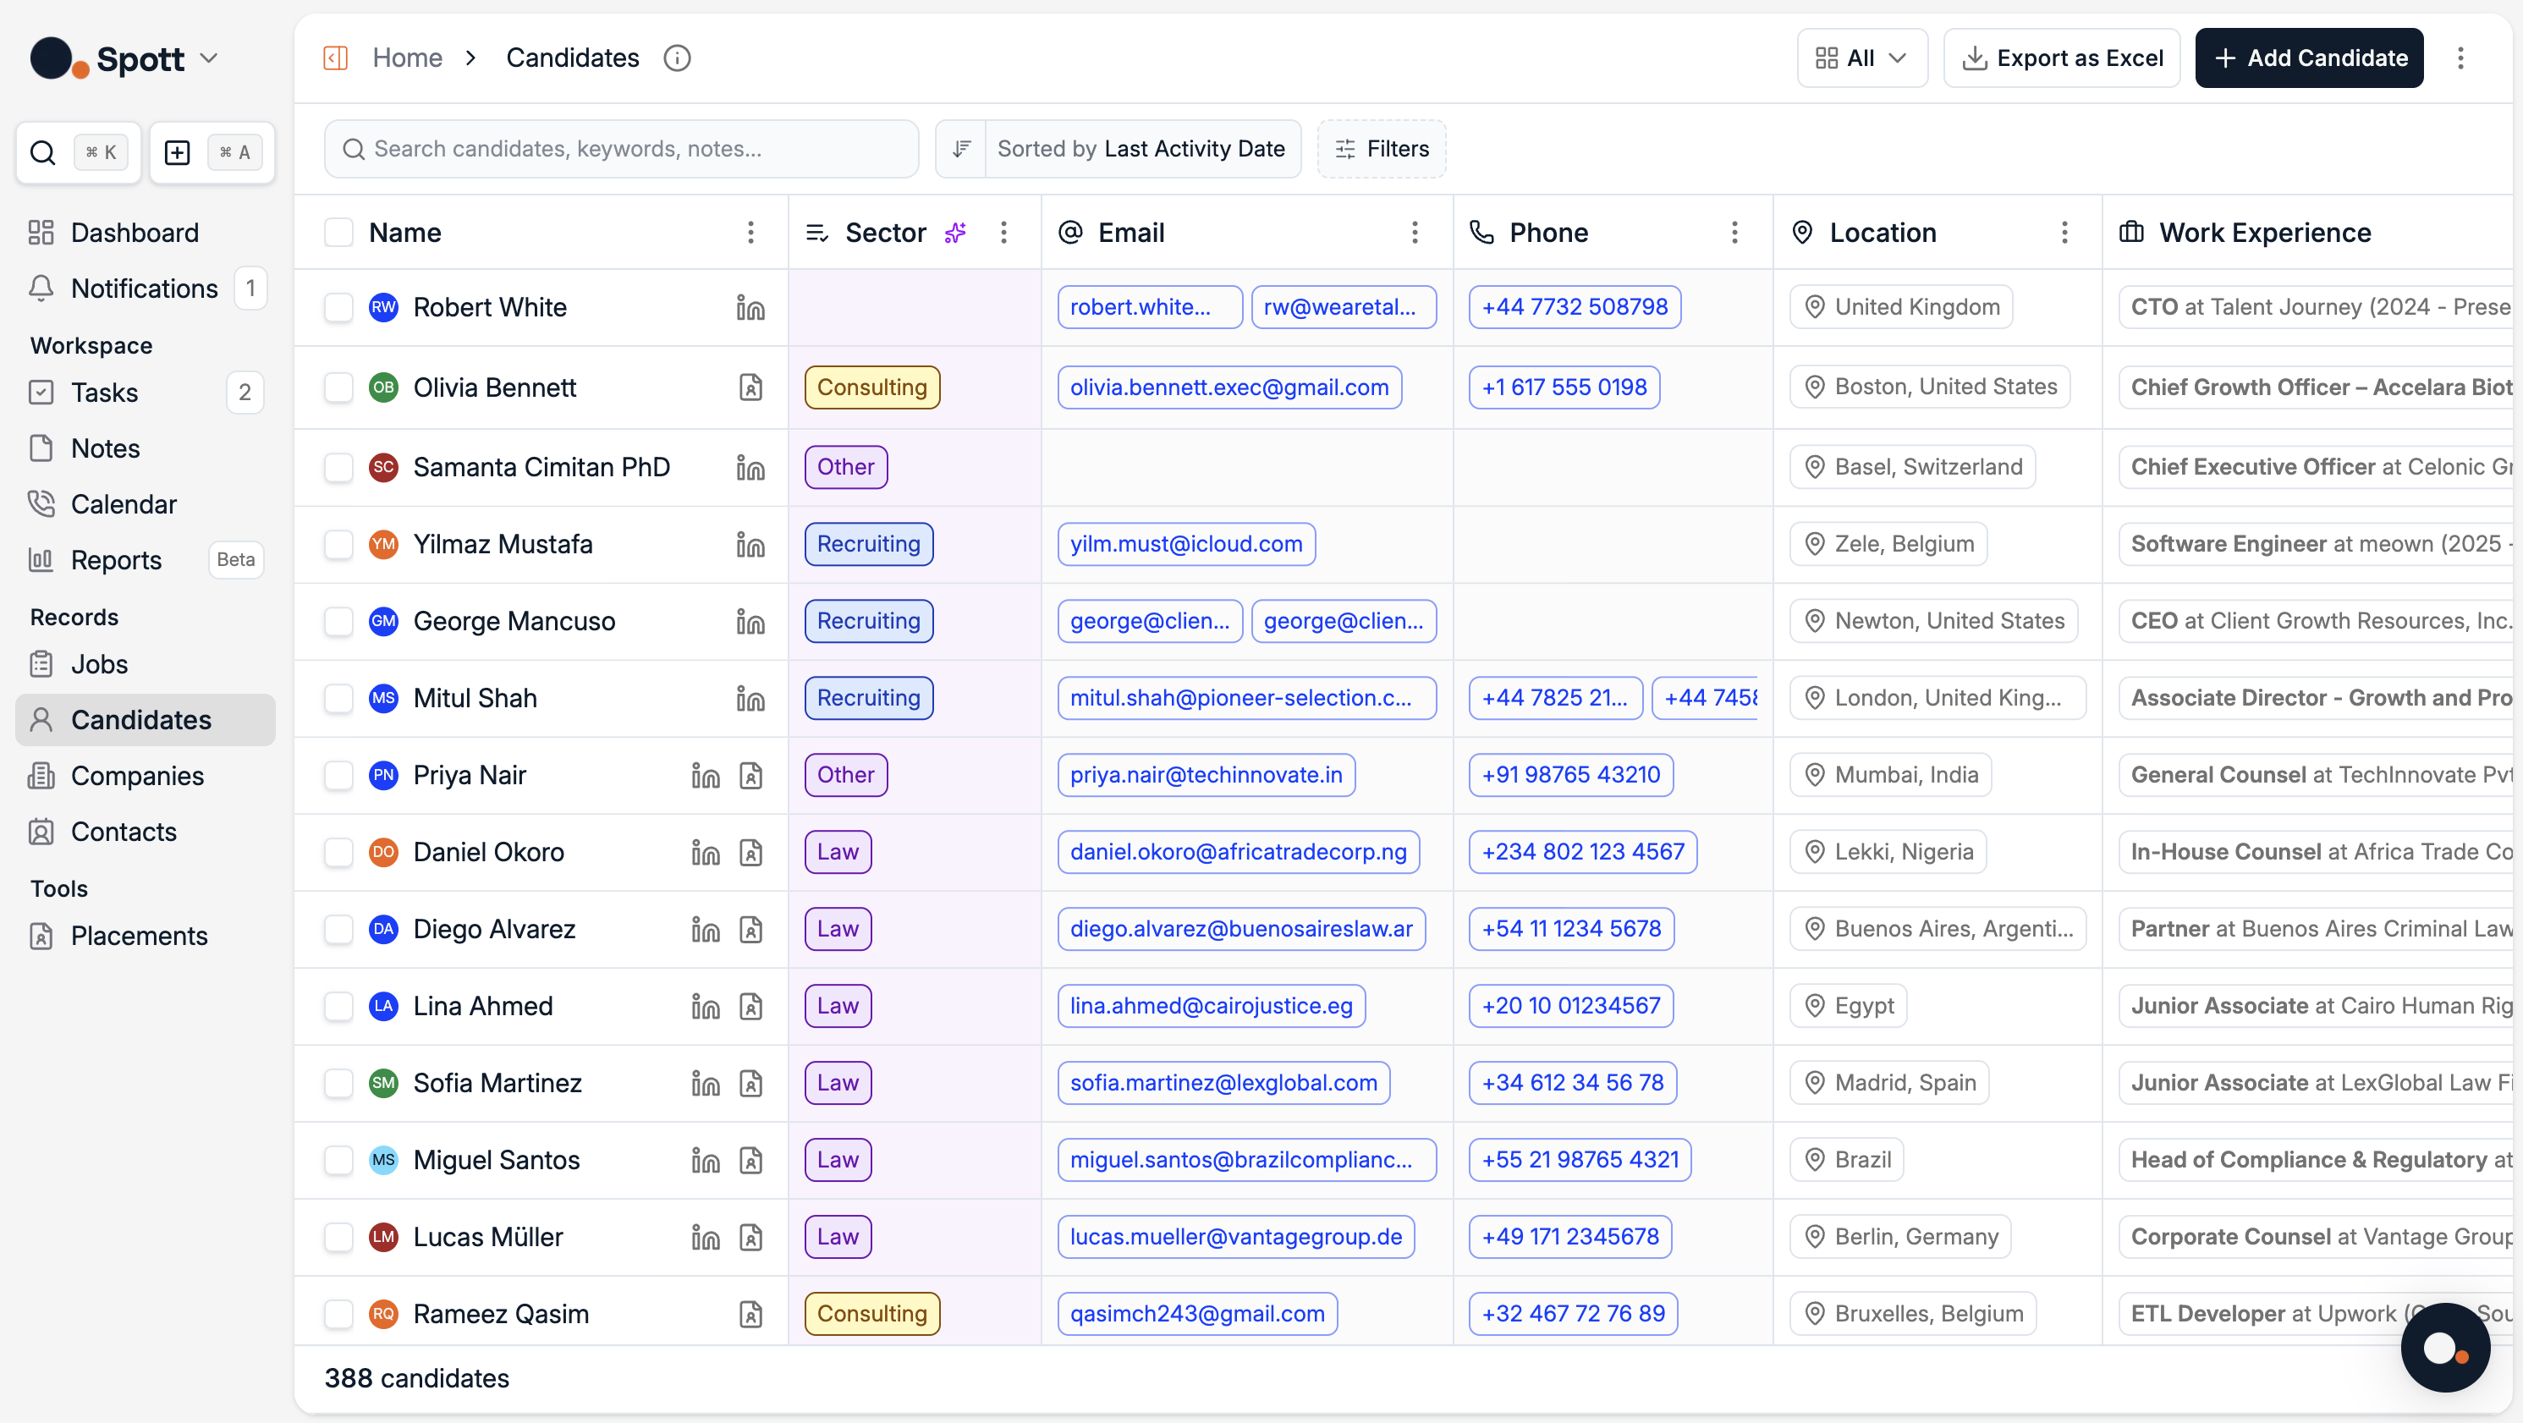Click the candidate search field

coord(621,149)
